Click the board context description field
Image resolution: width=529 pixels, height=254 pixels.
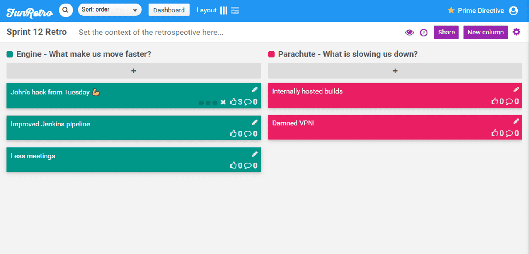point(151,32)
